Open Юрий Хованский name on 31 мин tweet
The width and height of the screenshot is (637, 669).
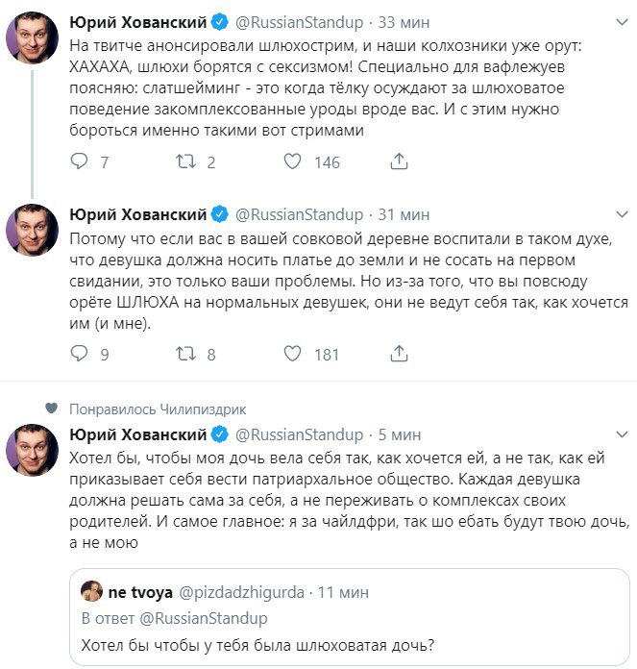[x=138, y=214]
